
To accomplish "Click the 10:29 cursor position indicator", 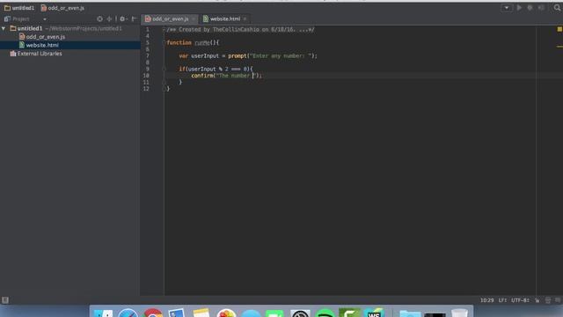I will coord(486,300).
